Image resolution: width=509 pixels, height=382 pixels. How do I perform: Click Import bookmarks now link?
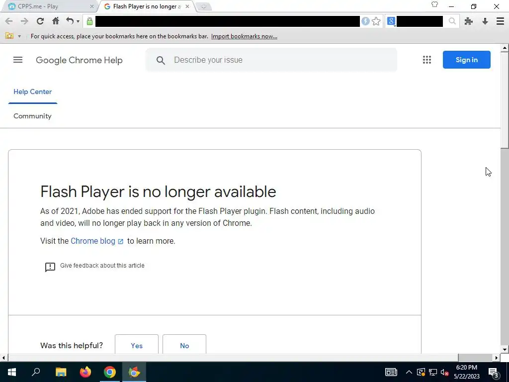tap(244, 36)
